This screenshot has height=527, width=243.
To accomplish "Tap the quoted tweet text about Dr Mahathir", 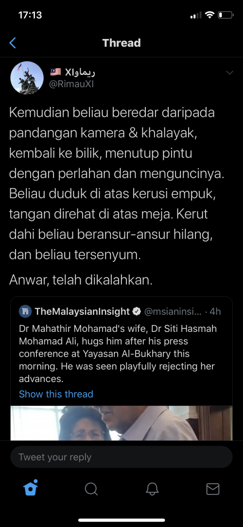I will (x=118, y=354).
